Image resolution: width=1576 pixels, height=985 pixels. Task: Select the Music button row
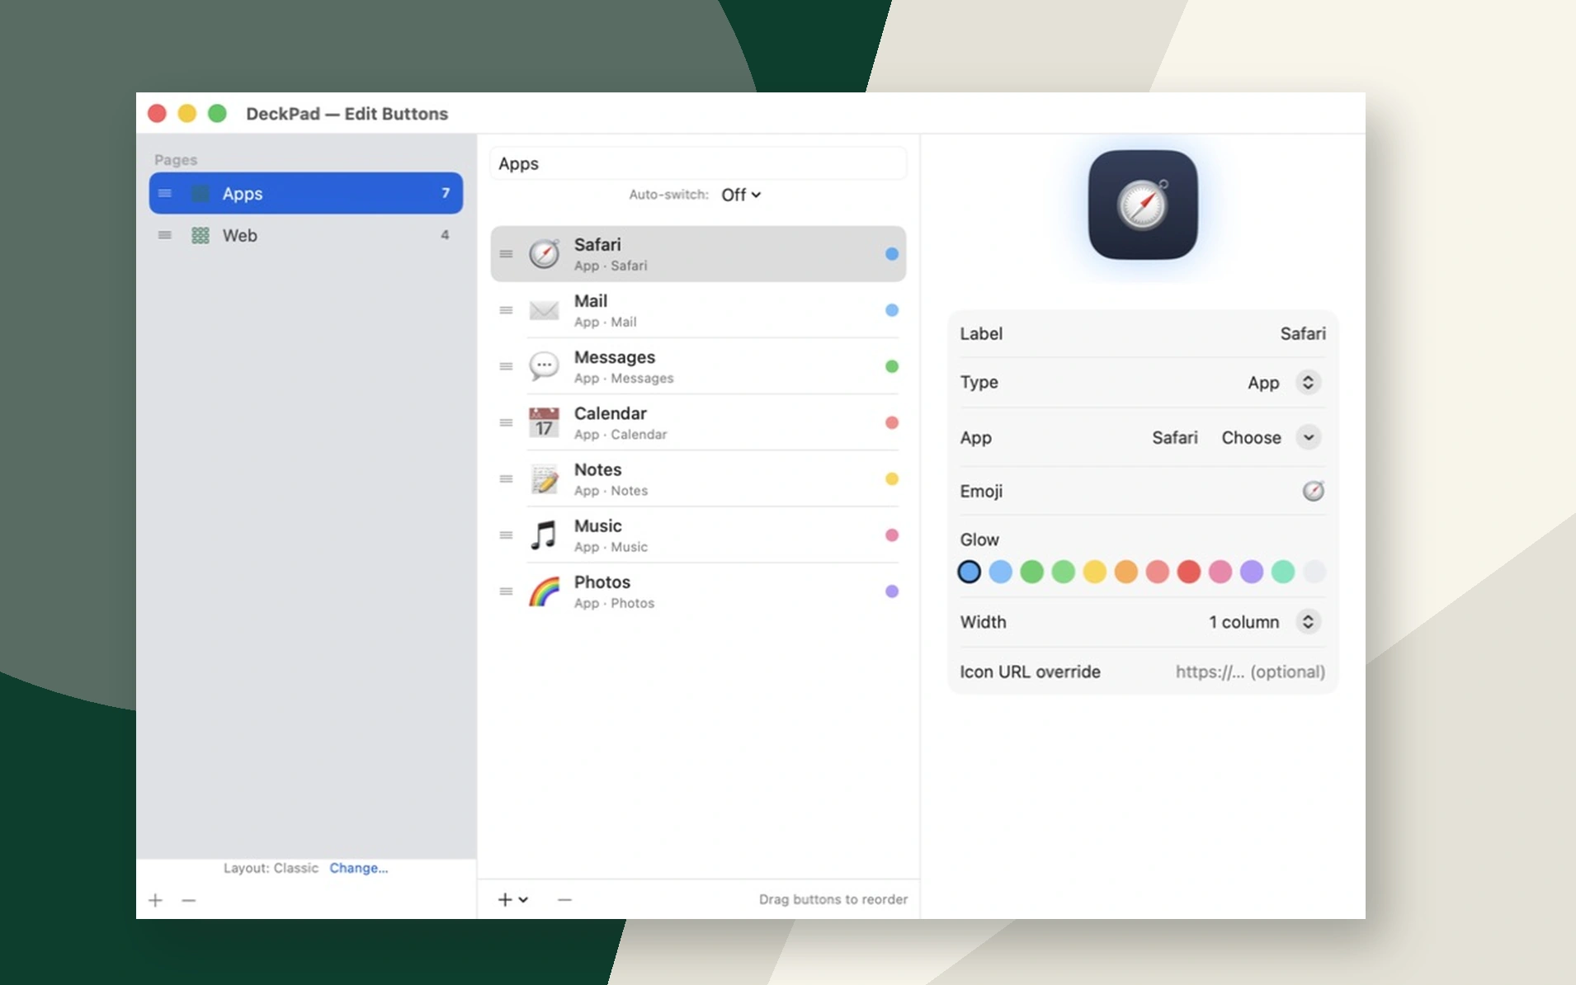[x=698, y=535]
